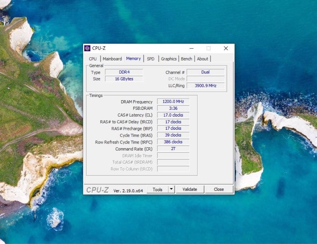Click the 1200.0 MHz DRAM Frequency value

pos(173,102)
